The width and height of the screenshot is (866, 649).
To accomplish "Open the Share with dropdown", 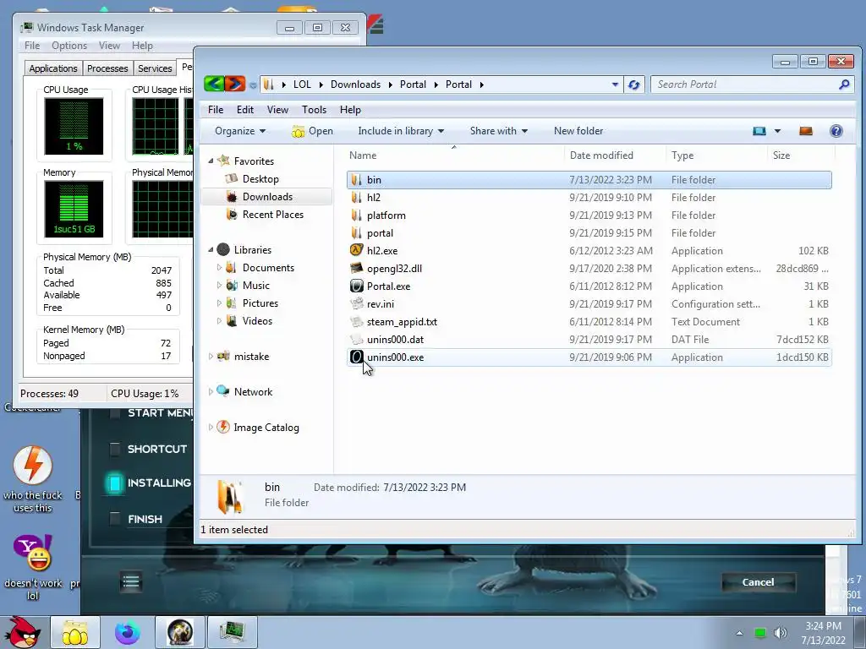I will (x=499, y=131).
